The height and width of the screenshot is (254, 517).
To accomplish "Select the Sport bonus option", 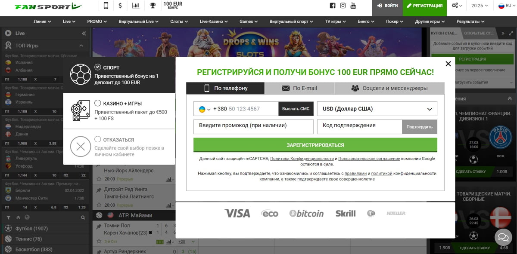I will 98,67.
